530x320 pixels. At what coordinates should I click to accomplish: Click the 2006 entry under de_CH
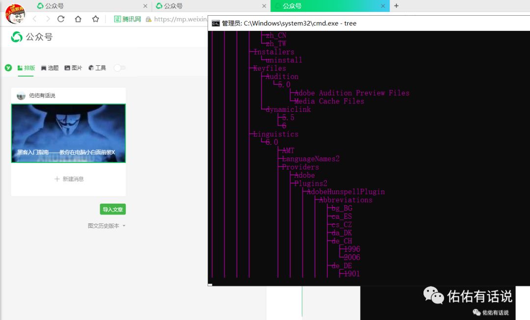pyautogui.click(x=352, y=258)
